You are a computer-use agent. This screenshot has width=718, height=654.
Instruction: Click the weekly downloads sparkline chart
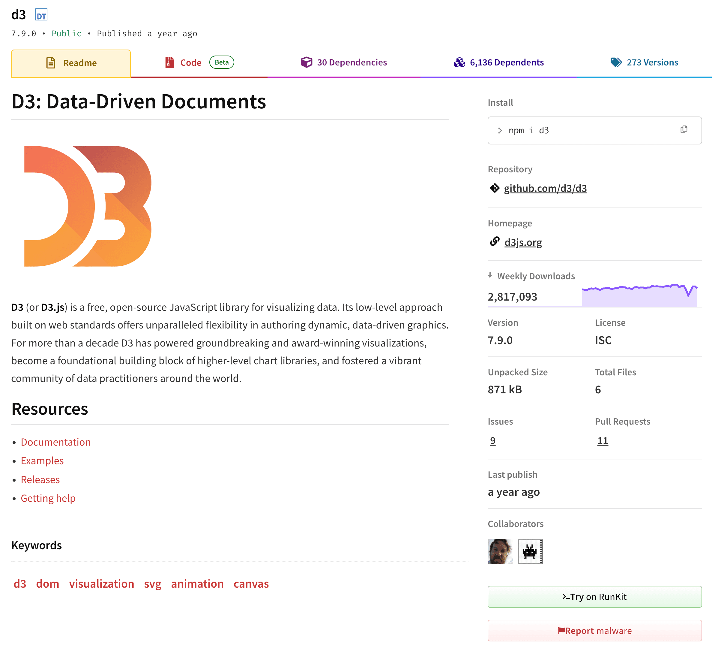(640, 295)
